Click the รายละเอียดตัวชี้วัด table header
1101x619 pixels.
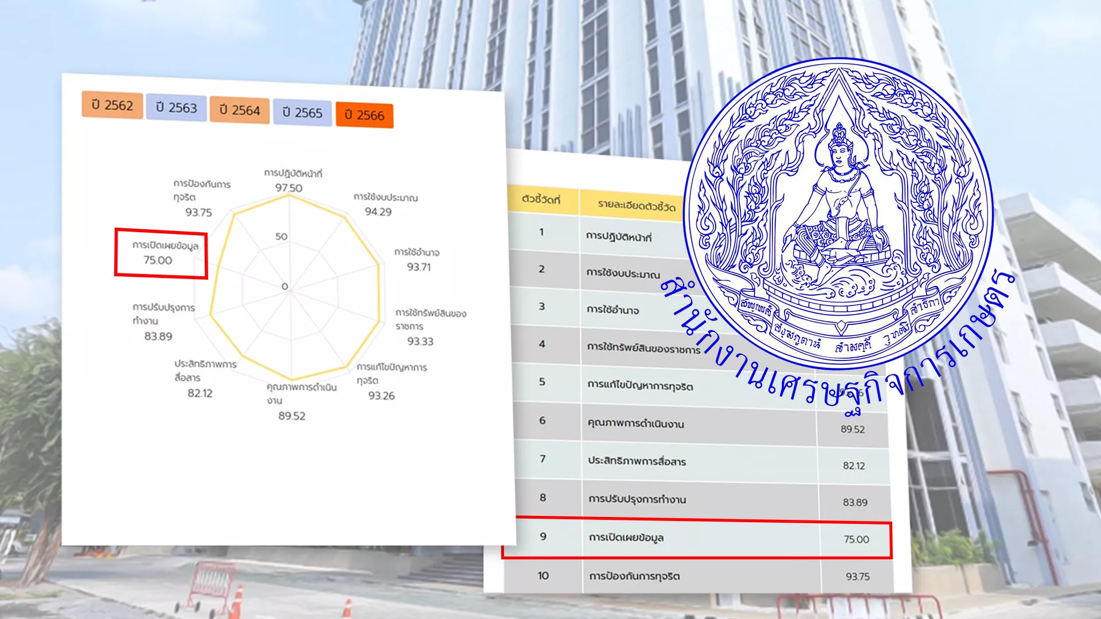coord(635,205)
